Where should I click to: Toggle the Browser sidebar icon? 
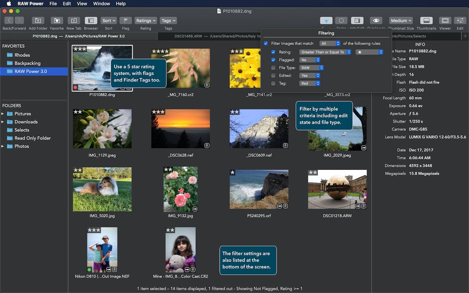tap(91, 20)
